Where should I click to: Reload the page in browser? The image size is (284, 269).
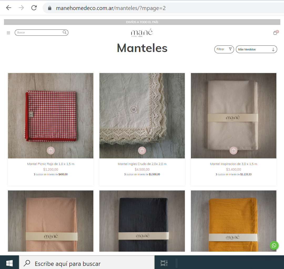(x=34, y=8)
